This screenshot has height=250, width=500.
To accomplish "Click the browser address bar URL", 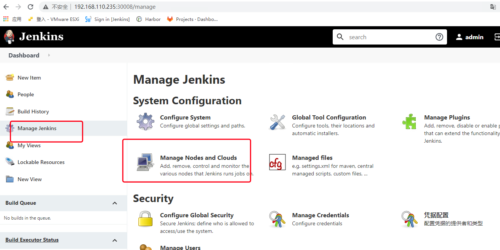I will click(x=115, y=7).
